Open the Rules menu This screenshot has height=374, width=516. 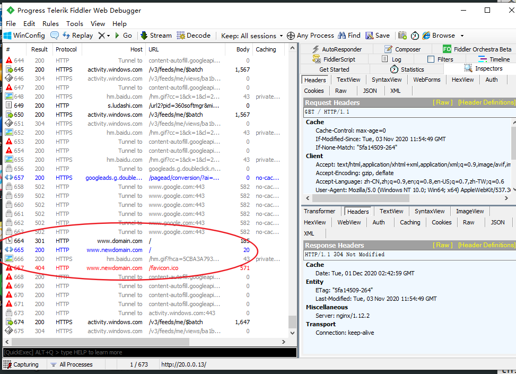click(50, 23)
